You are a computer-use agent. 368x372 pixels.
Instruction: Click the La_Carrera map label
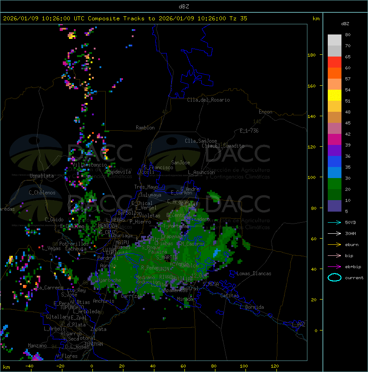pyautogui.click(x=49, y=288)
